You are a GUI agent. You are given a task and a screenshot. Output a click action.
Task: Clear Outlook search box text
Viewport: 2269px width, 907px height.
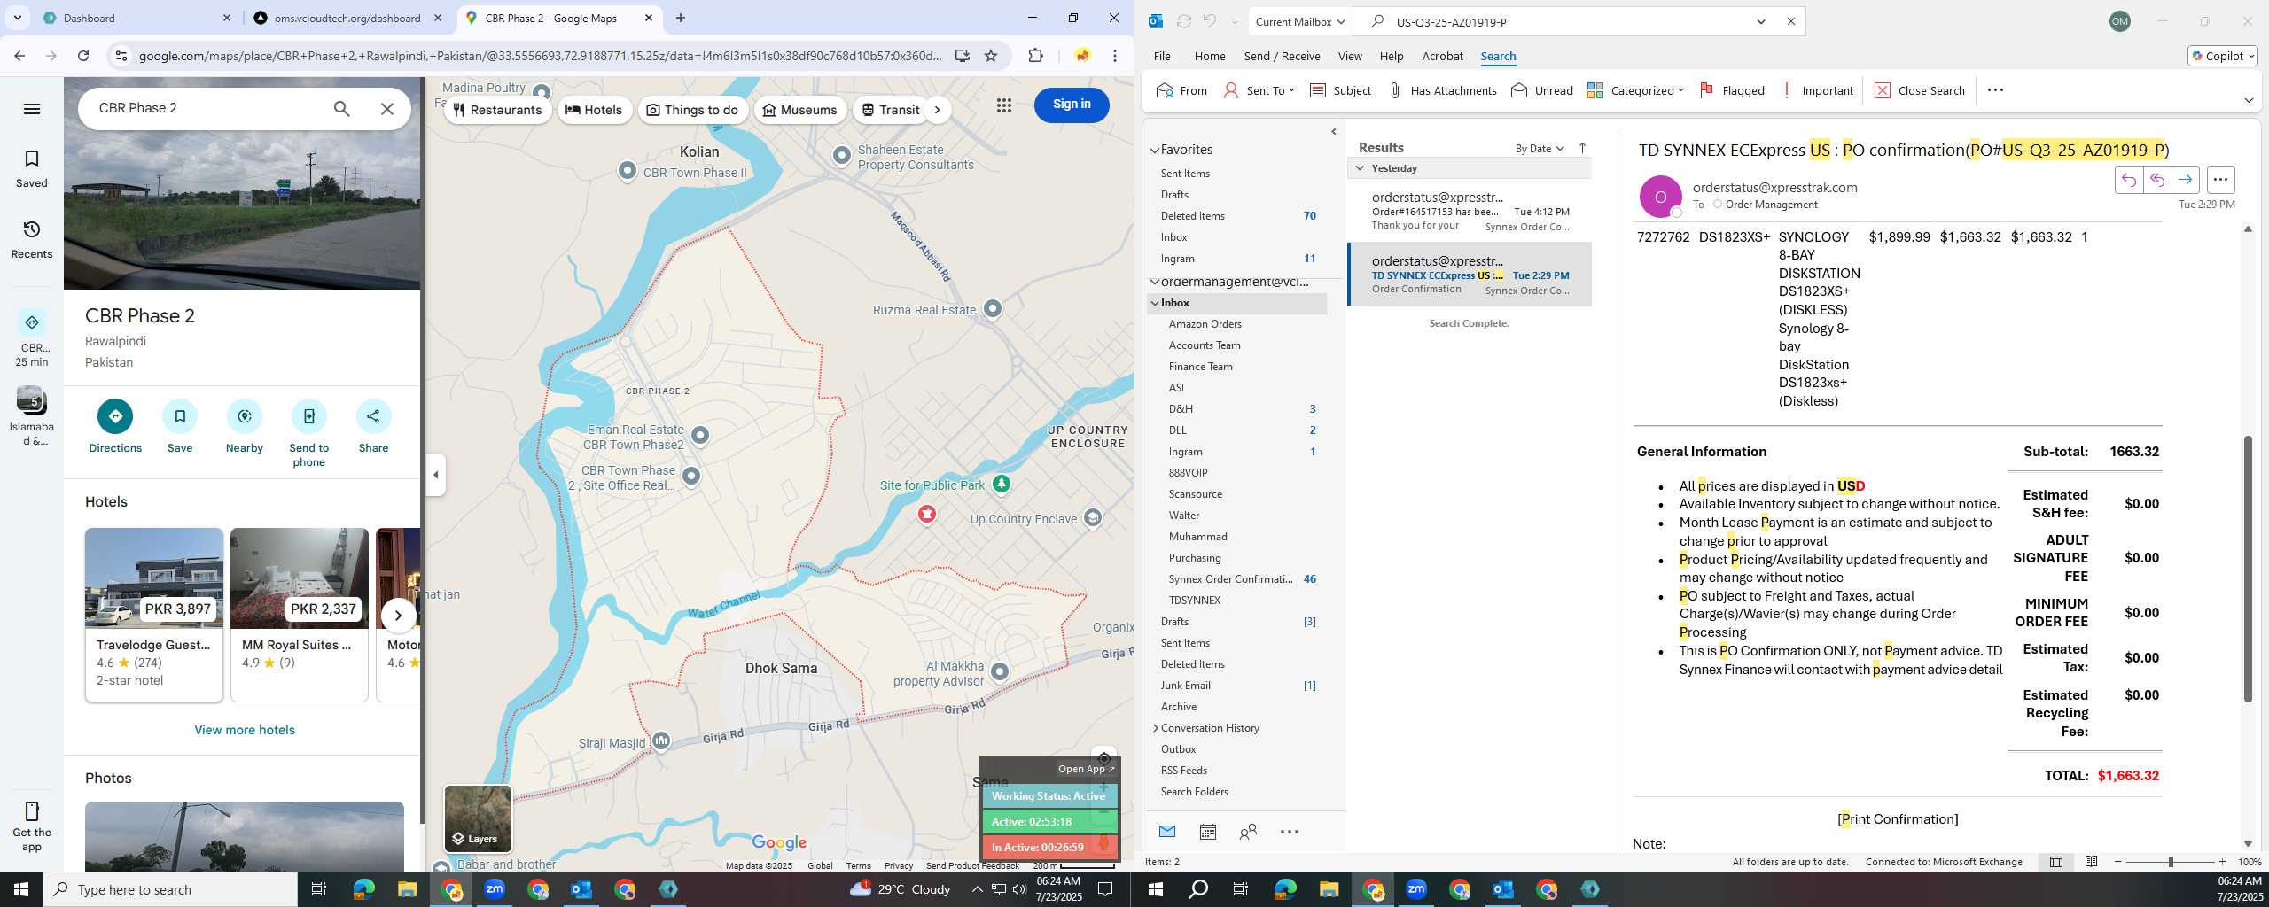[1790, 21]
